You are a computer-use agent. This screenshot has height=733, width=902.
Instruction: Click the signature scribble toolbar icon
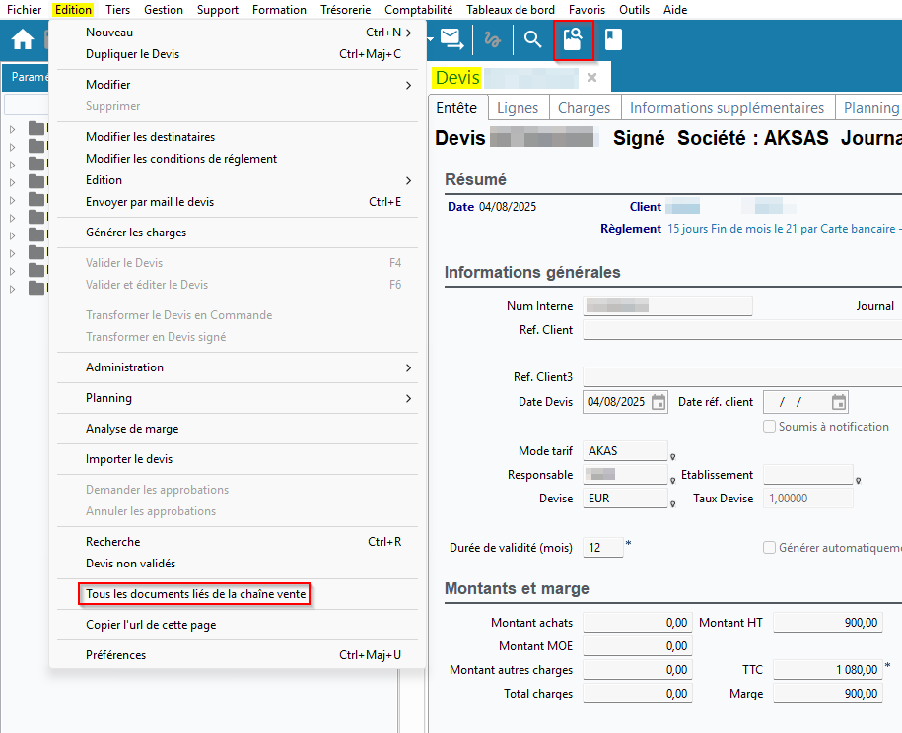tap(492, 39)
